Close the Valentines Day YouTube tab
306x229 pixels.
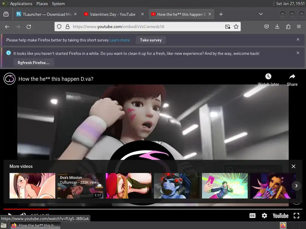click(x=143, y=14)
